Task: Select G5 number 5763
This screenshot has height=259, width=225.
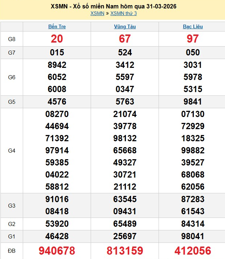Action: tap(125, 102)
